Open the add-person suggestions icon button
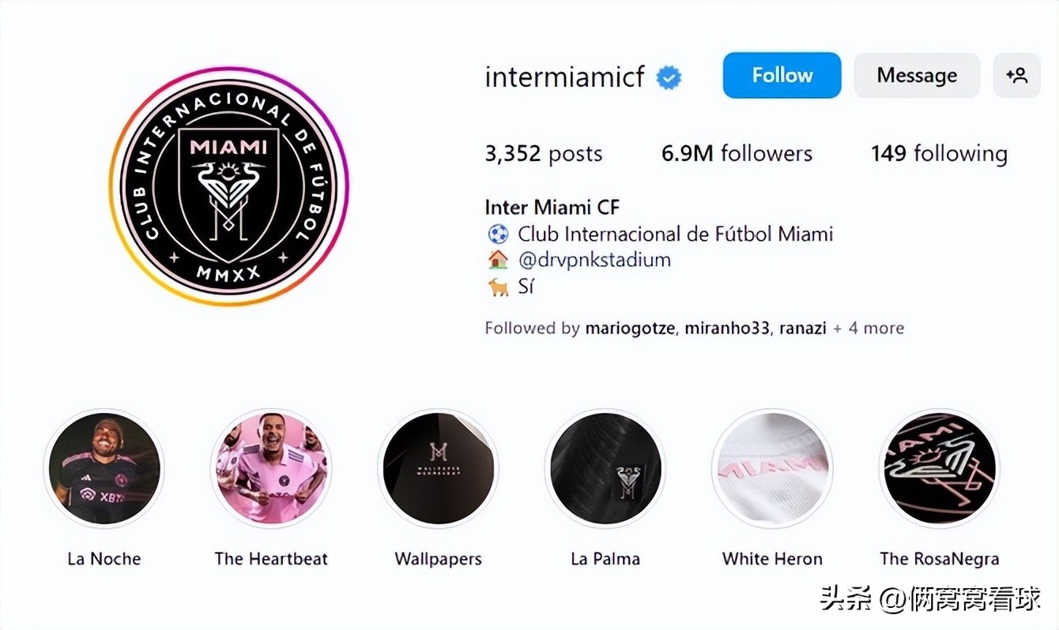 [1016, 75]
